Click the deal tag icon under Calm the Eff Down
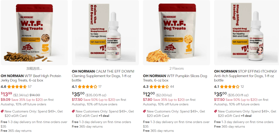279x134 pixels. click(x=73, y=112)
